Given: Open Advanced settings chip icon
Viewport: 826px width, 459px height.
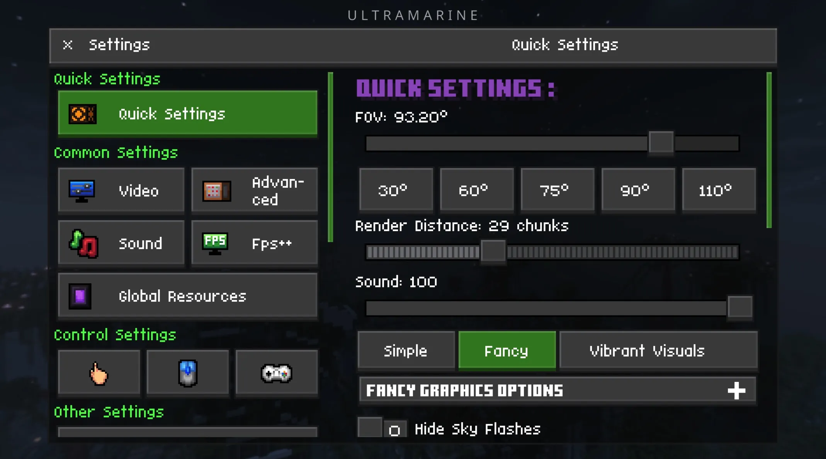Looking at the screenshot, I should point(217,191).
